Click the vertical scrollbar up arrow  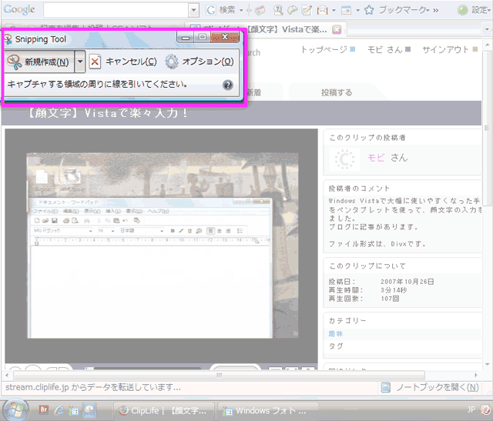click(488, 45)
